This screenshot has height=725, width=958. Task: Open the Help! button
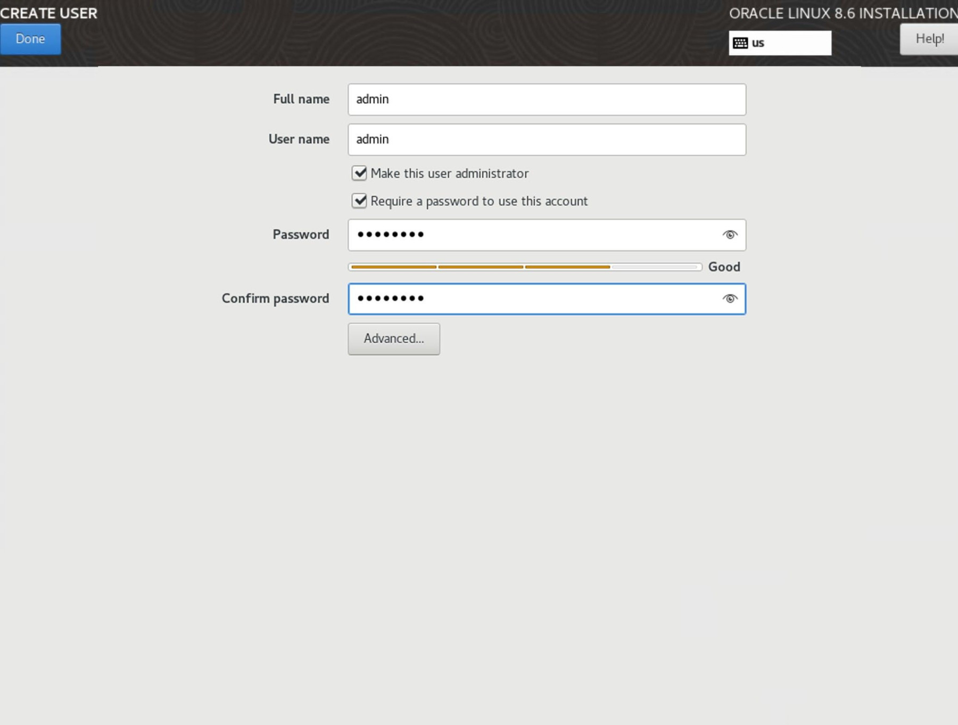(929, 39)
